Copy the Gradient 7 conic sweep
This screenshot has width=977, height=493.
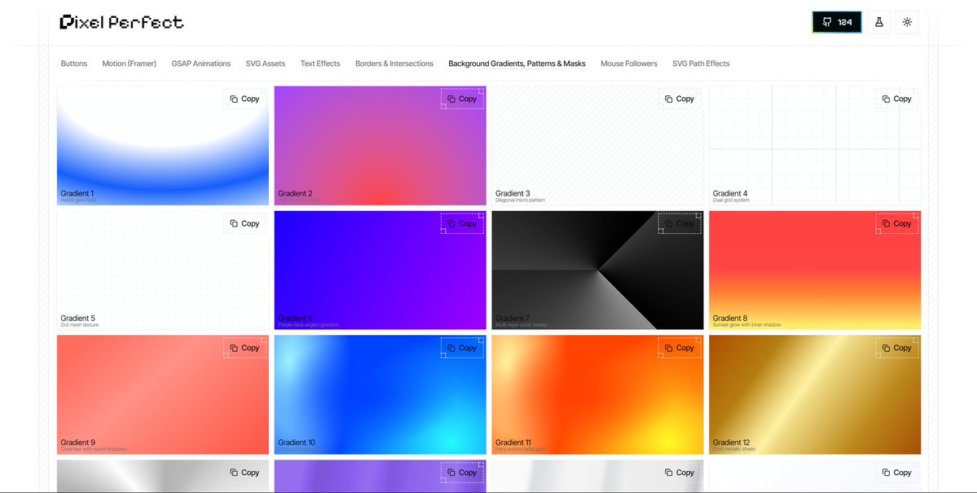click(679, 223)
